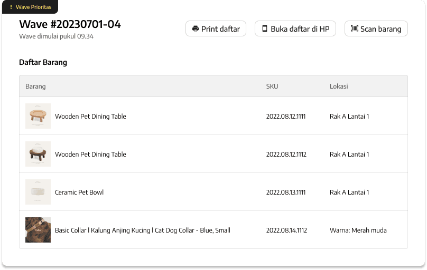Click the barcode scan icon
The height and width of the screenshot is (270, 427).
tap(354, 29)
